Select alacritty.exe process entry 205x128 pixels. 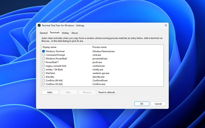pos(98,77)
